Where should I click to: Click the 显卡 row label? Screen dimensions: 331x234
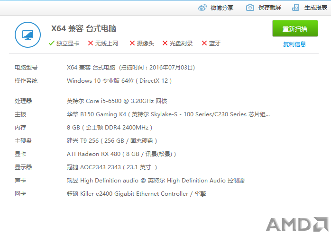point(20,154)
